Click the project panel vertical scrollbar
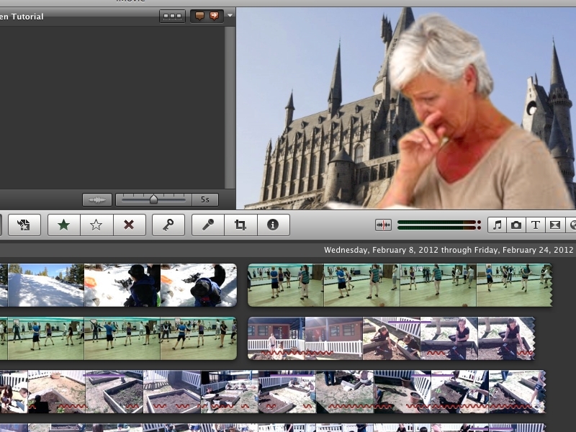The height and width of the screenshot is (432, 576). pos(230,107)
